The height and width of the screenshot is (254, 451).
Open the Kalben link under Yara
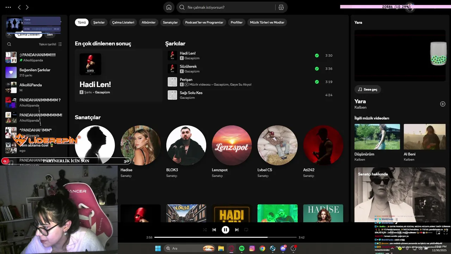(360, 107)
